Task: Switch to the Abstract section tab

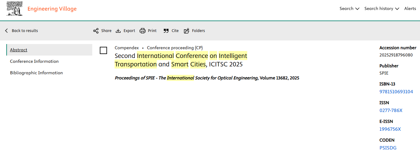Action: pyautogui.click(x=19, y=50)
